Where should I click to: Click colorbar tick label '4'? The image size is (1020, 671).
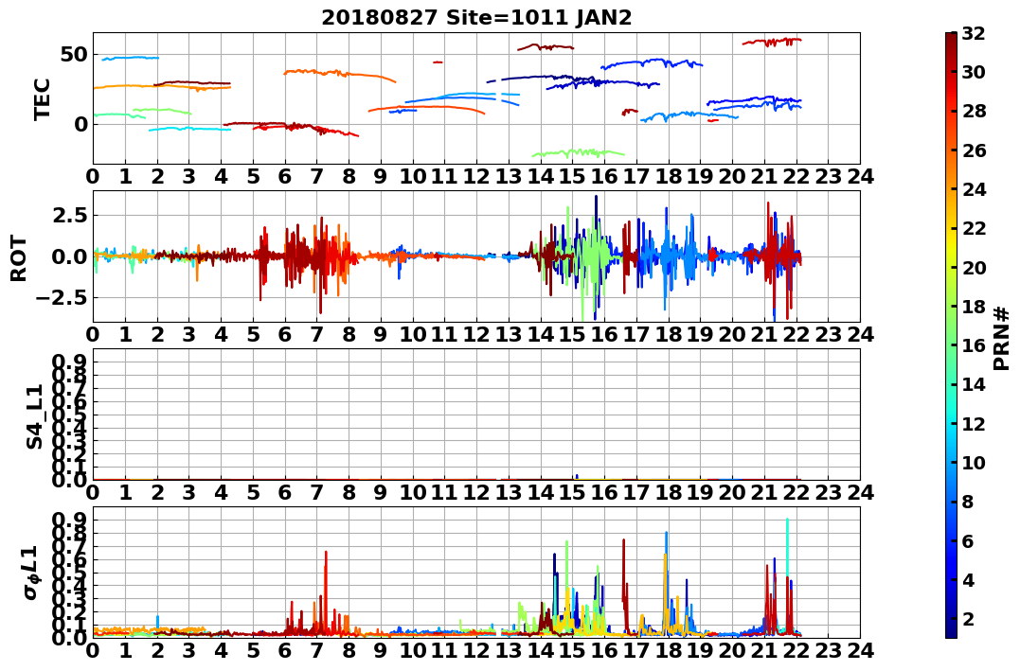pyautogui.click(x=968, y=579)
